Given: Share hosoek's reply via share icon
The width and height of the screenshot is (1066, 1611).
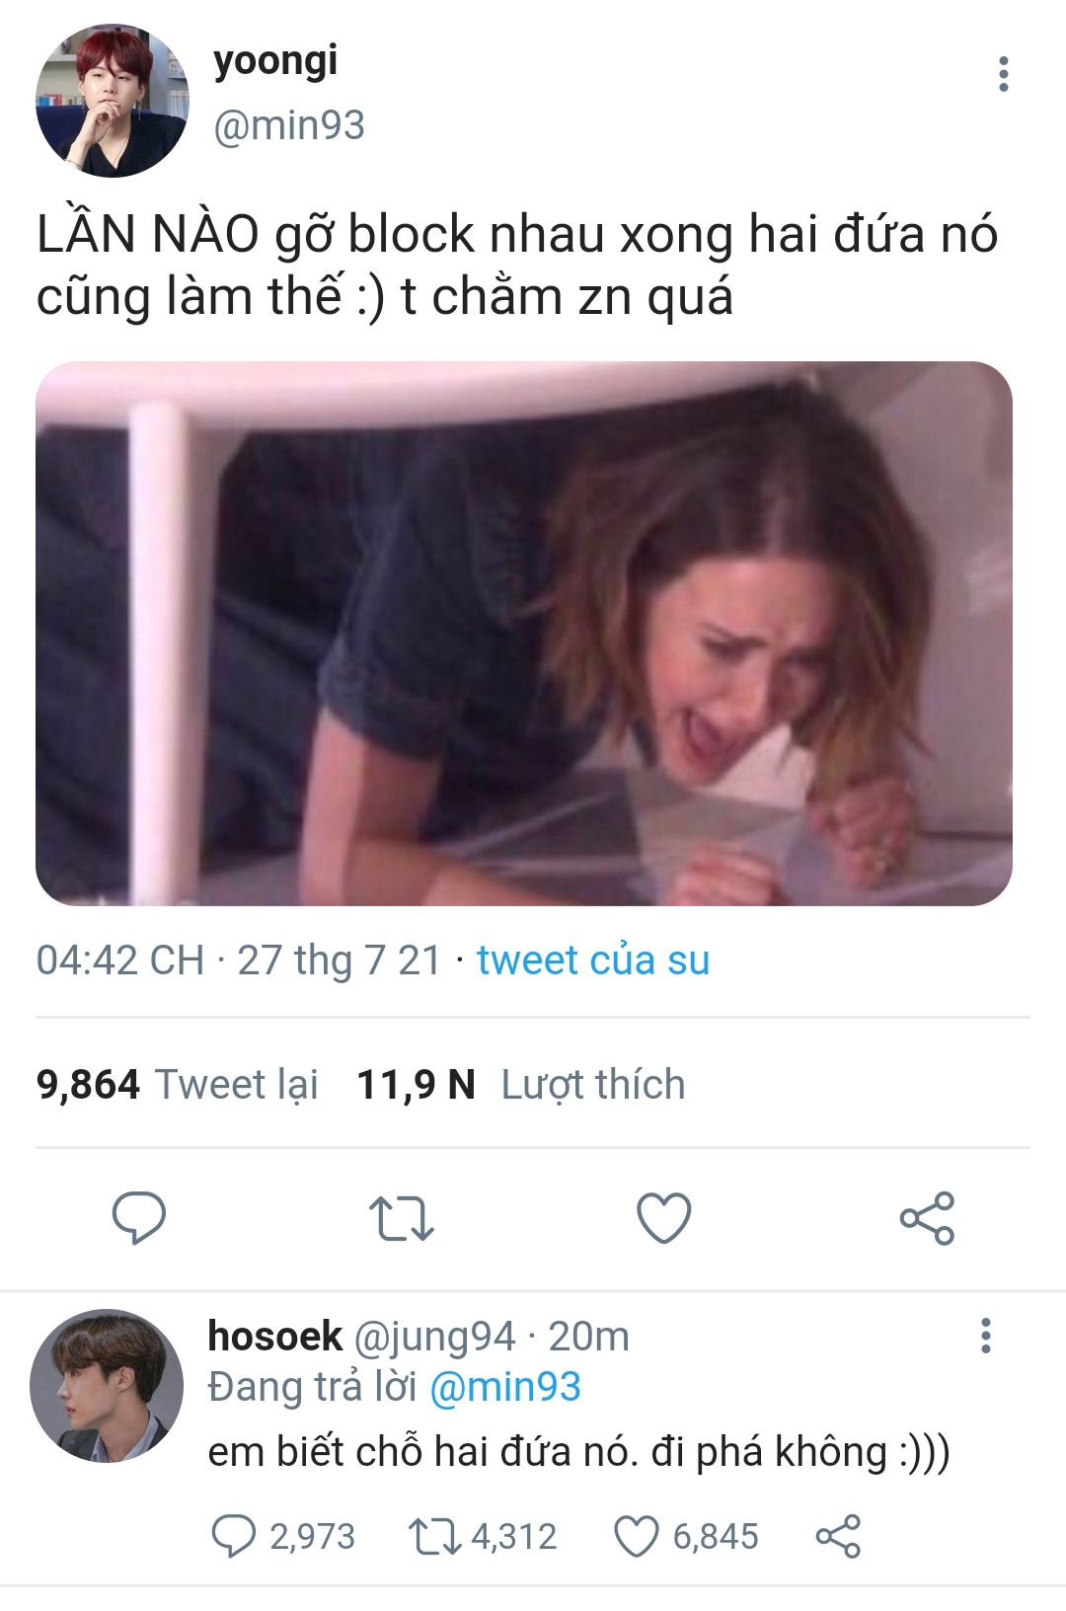Looking at the screenshot, I should [x=838, y=1536].
